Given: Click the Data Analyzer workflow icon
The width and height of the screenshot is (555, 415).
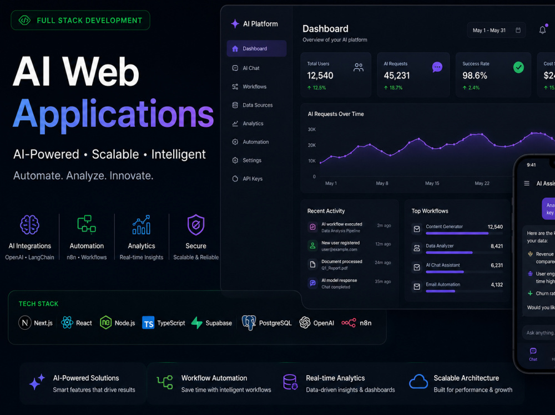Looking at the screenshot, I should coord(417,248).
